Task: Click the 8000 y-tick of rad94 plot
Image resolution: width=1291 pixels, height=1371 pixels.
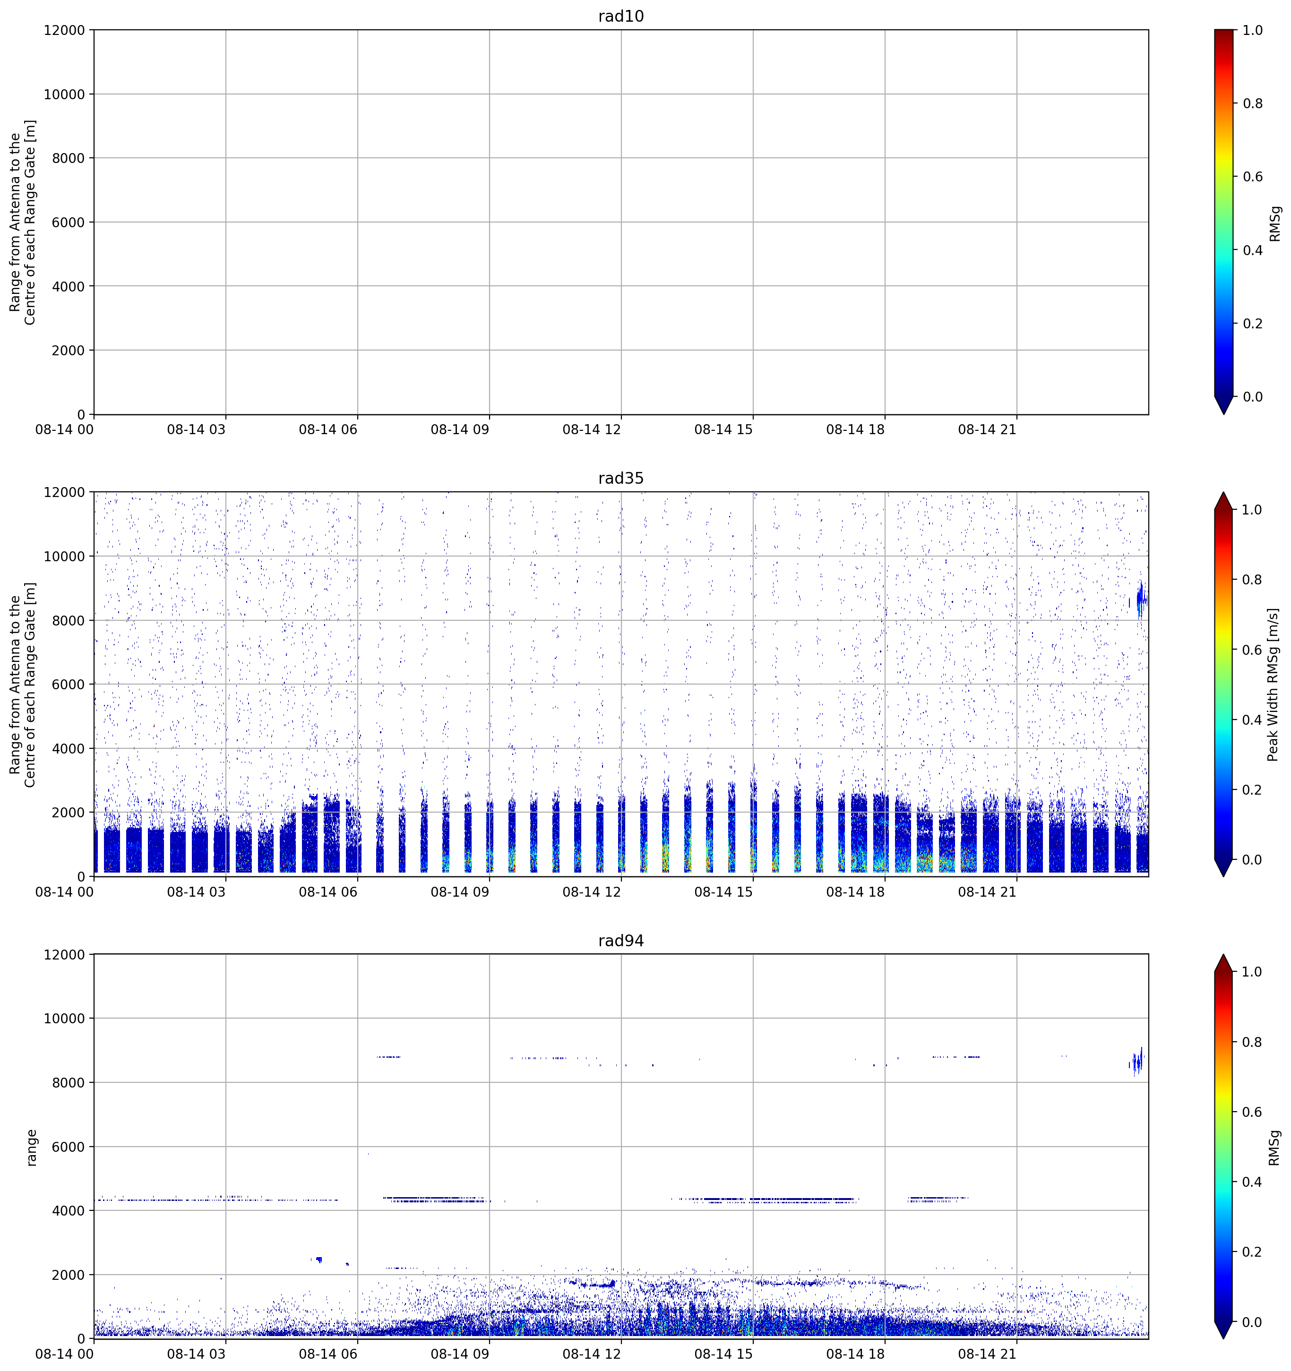Action: coord(68,1083)
